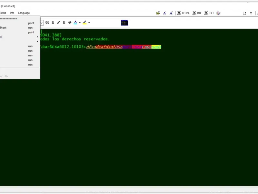Click the Rar$EXa6012.10103 prompt text
The width and height of the screenshot is (258, 194).
(63, 47)
